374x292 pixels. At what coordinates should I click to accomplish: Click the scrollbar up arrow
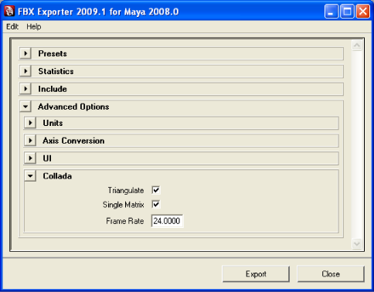pos(357,46)
